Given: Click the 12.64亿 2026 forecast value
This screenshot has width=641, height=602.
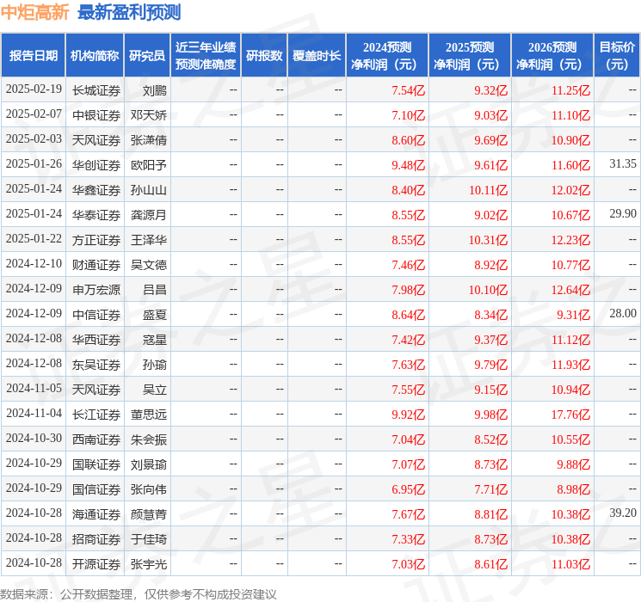Looking at the screenshot, I should 570,290.
